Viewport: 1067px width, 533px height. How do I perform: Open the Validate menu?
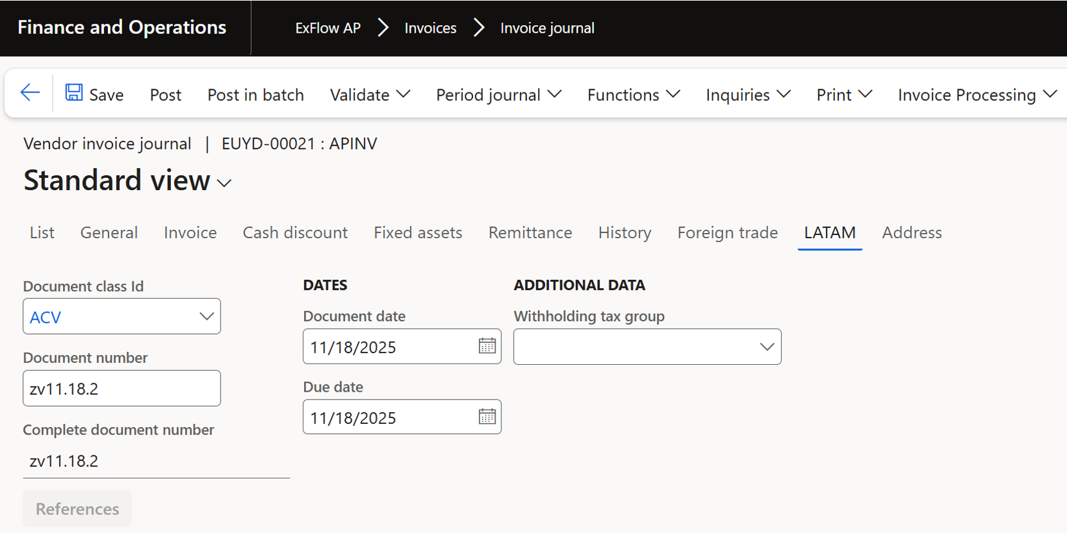(x=370, y=95)
